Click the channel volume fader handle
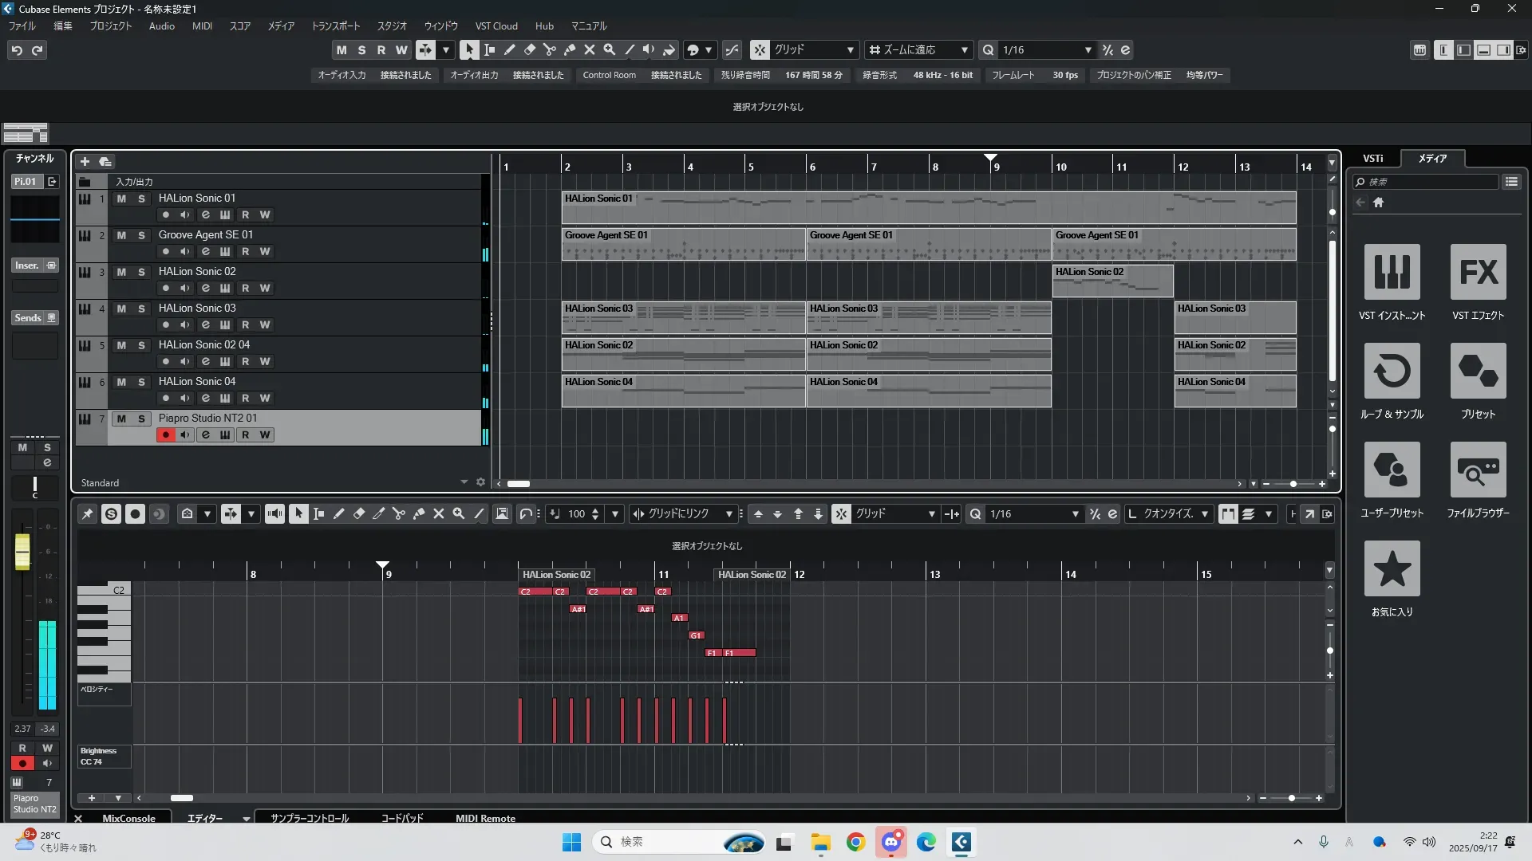This screenshot has width=1532, height=861. pyautogui.click(x=22, y=551)
